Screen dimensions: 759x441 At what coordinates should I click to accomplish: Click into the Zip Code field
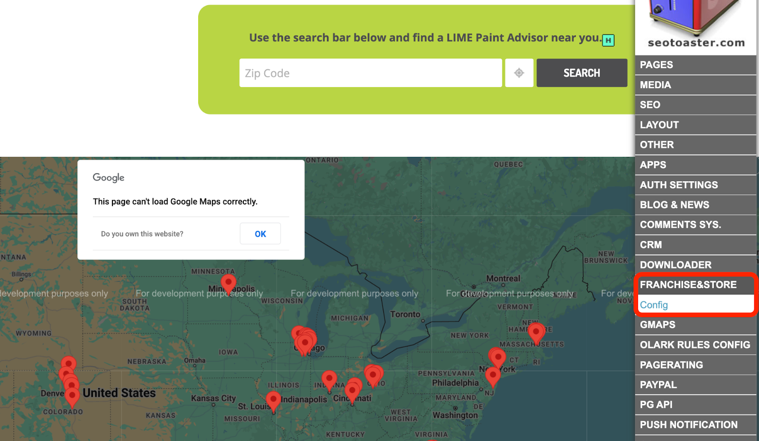coord(370,73)
